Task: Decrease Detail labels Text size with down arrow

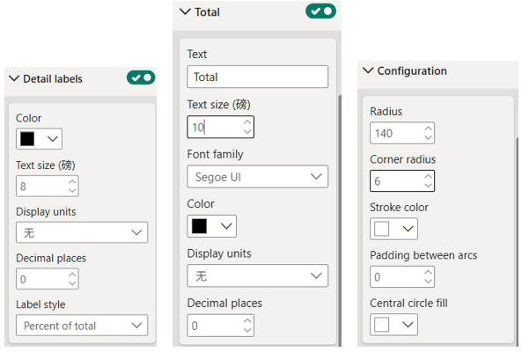Action: coord(72,191)
